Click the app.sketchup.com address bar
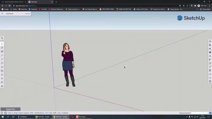 95,6
